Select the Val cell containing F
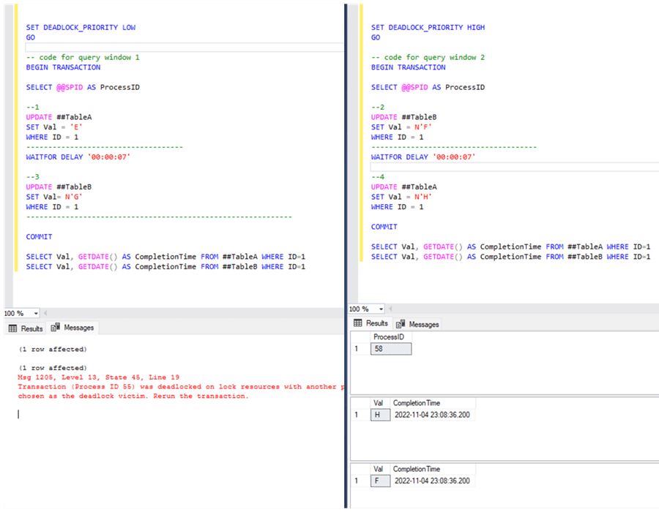The width and height of the screenshot is (659, 512). click(379, 481)
